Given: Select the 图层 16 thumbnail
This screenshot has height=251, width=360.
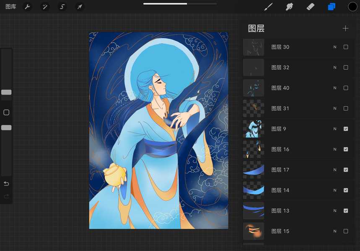Looking at the screenshot, I should [x=254, y=149].
